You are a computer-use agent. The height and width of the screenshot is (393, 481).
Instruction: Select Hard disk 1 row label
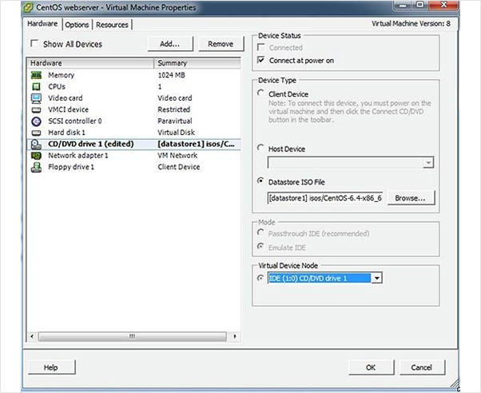coord(66,133)
